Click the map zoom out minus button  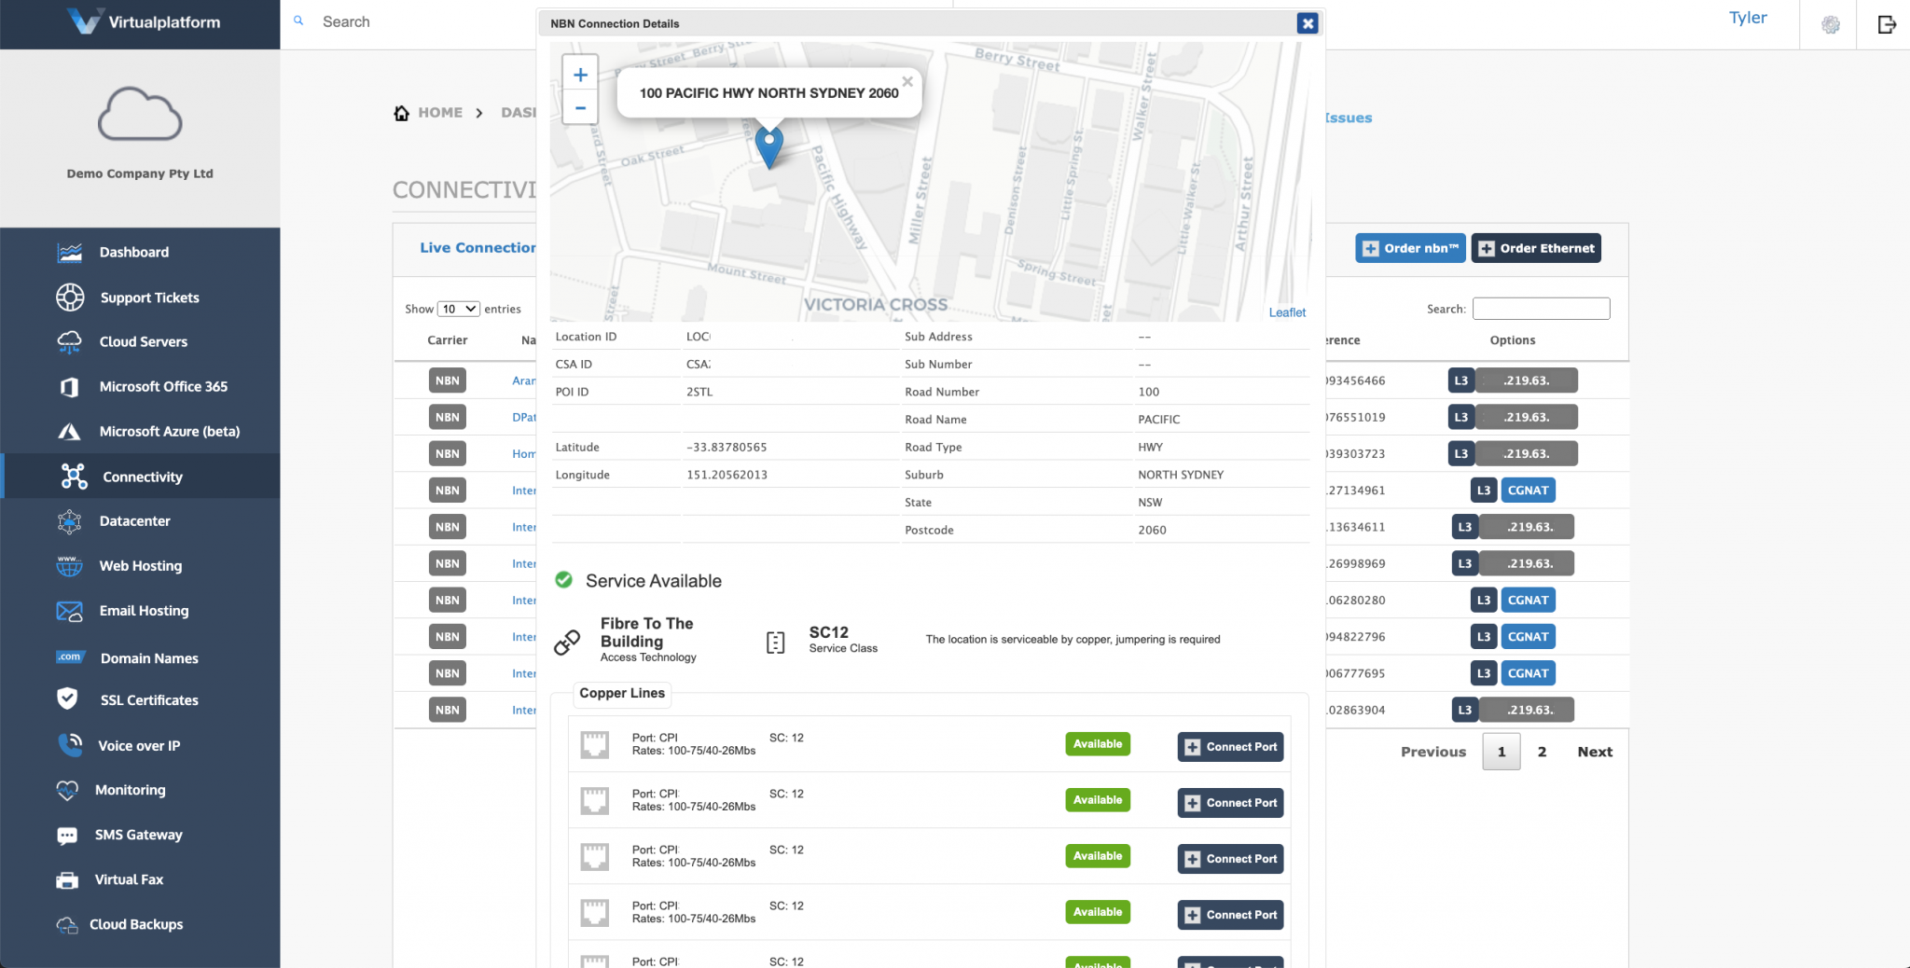coord(580,108)
